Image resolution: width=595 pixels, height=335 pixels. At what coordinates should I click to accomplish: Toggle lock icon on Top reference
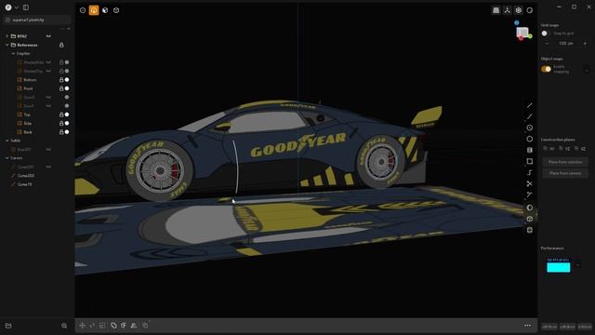click(61, 114)
